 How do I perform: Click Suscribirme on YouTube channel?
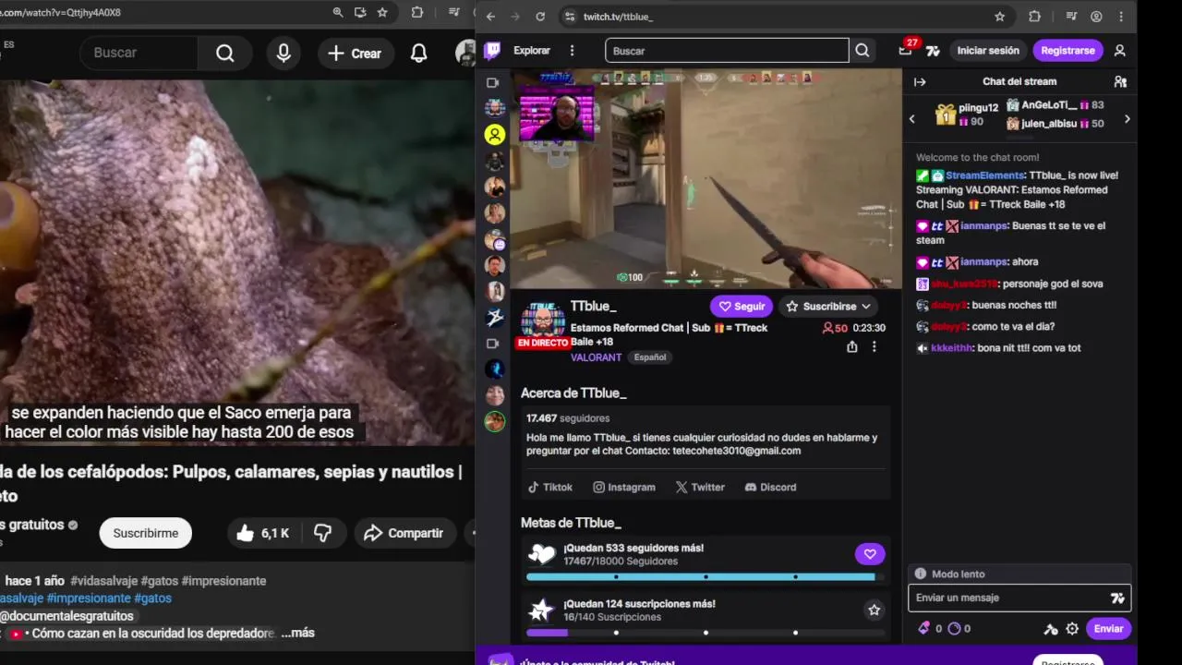point(146,533)
